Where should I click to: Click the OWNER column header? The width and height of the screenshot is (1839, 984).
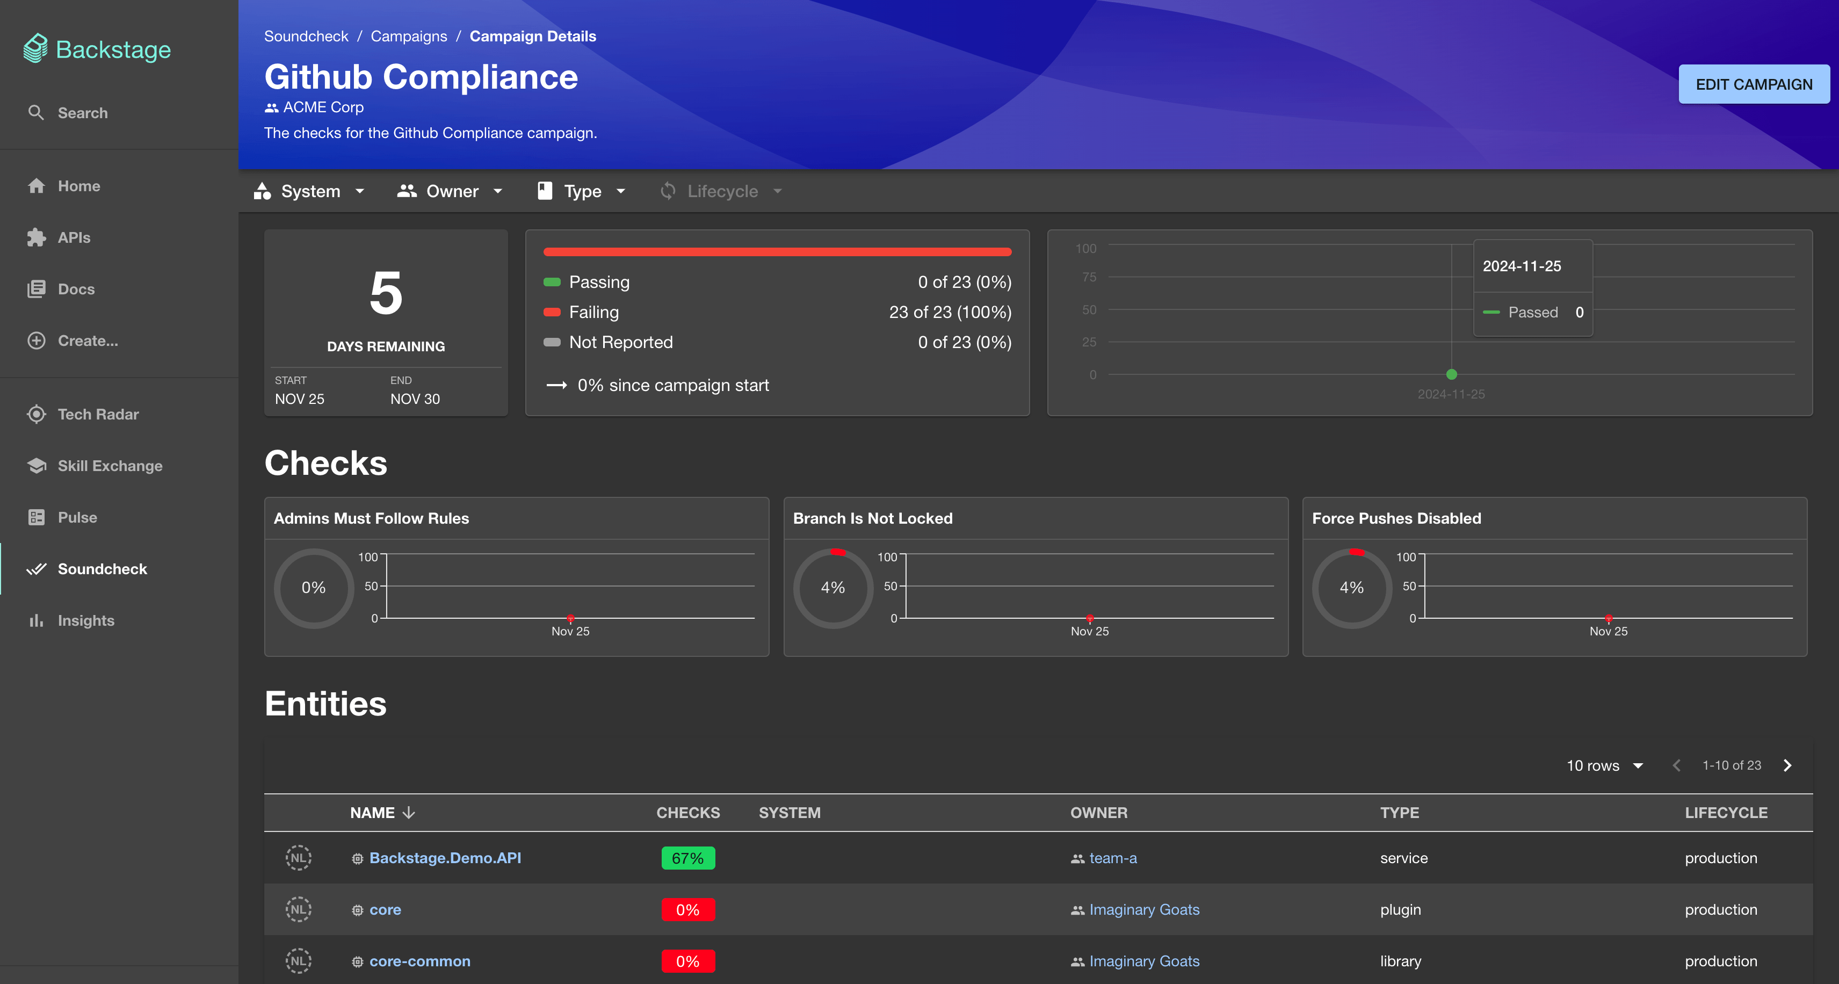pos(1099,813)
